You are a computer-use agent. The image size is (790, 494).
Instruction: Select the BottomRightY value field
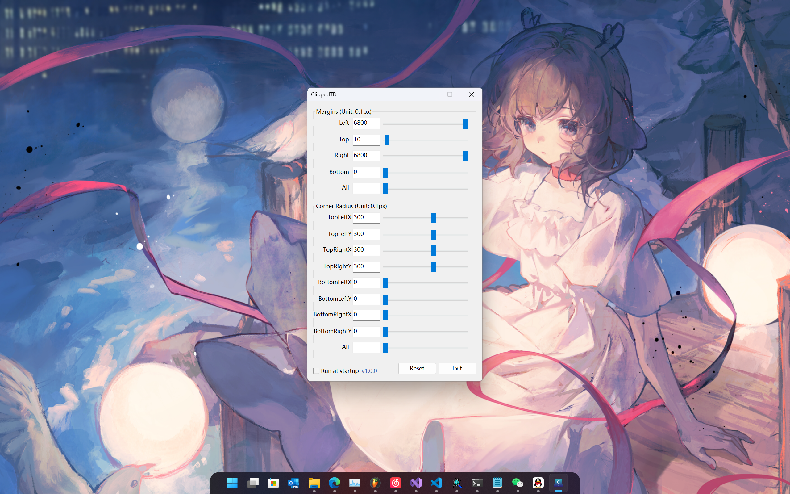click(366, 331)
